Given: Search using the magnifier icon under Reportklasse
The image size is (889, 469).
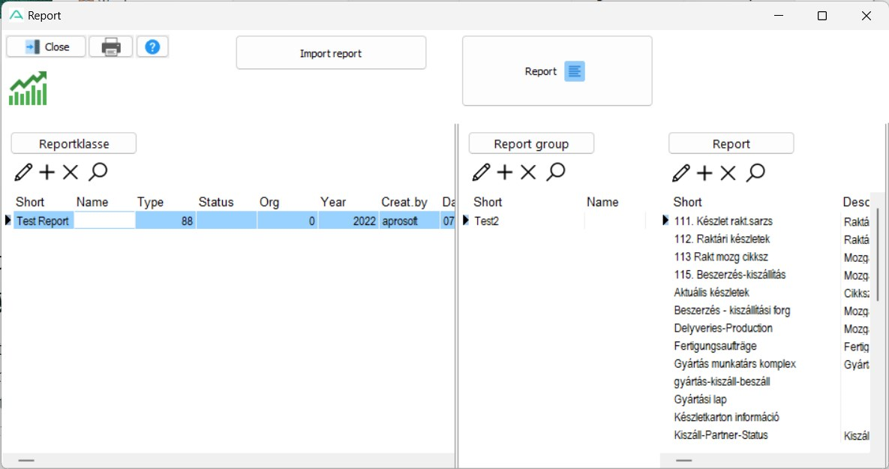Looking at the screenshot, I should 98,173.
